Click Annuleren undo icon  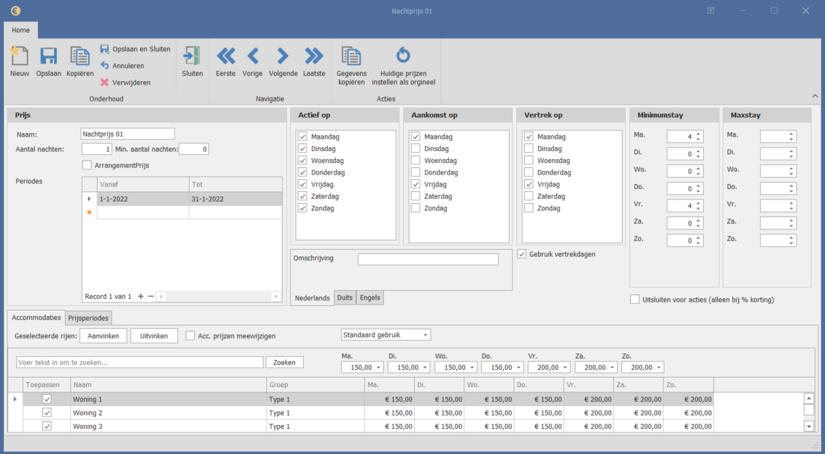(105, 66)
